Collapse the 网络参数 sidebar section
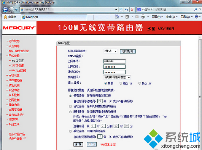This screenshot has width=202, height=150. pos(14,56)
